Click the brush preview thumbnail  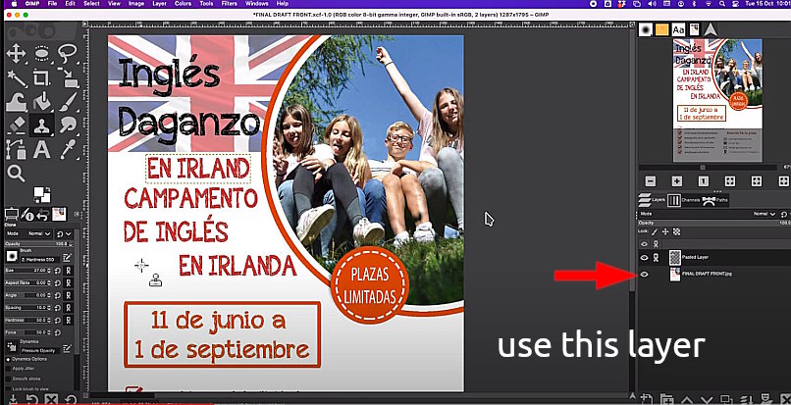[11, 256]
